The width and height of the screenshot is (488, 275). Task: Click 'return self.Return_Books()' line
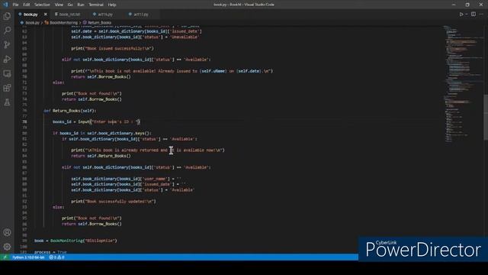pos(101,156)
